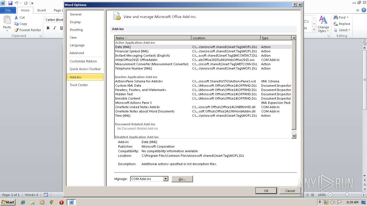Click the Save icon in Quick Access Toolbar

pos(10,3)
